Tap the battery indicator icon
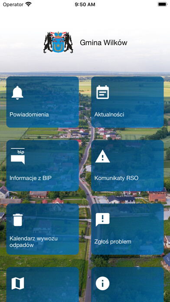The height and width of the screenshot is (302, 170). [x=163, y=4]
